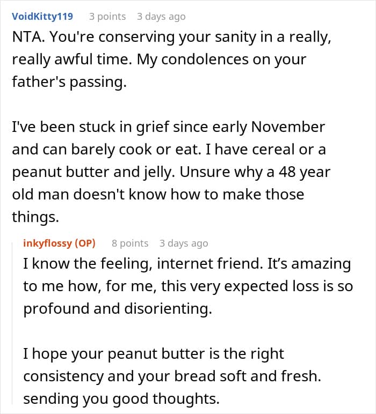
Task: Click the word "NTA" in the comment
Action: click(x=25, y=40)
